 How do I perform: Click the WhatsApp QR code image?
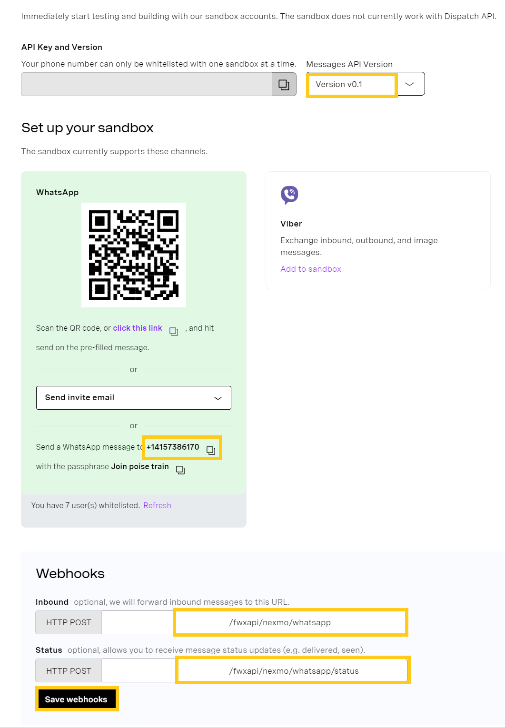(x=134, y=255)
